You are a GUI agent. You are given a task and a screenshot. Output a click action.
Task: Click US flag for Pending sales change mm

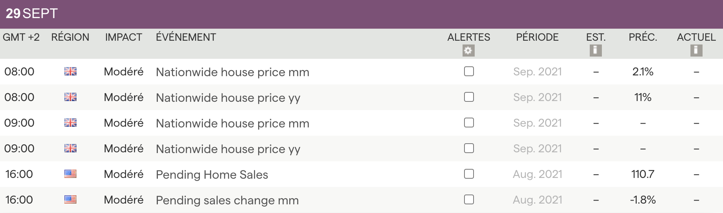(70, 200)
